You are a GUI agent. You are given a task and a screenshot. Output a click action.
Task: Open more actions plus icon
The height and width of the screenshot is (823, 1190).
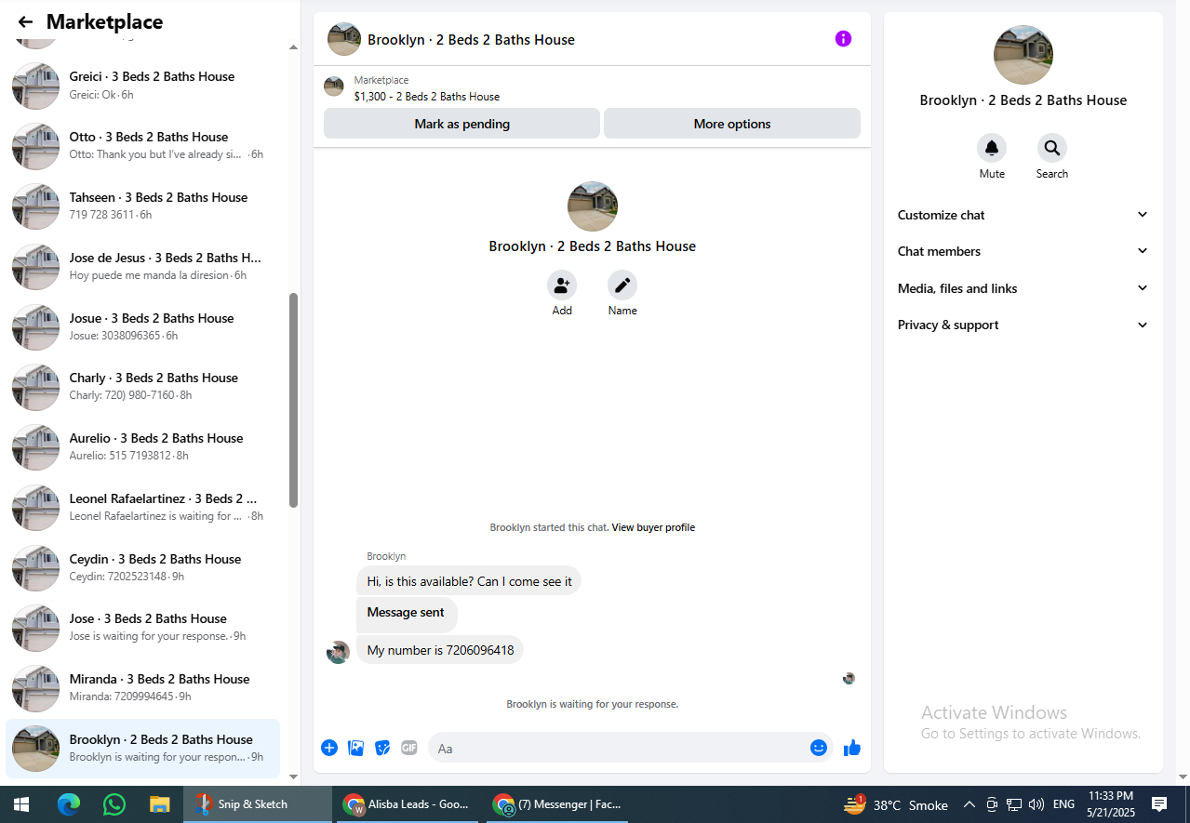pyautogui.click(x=329, y=748)
